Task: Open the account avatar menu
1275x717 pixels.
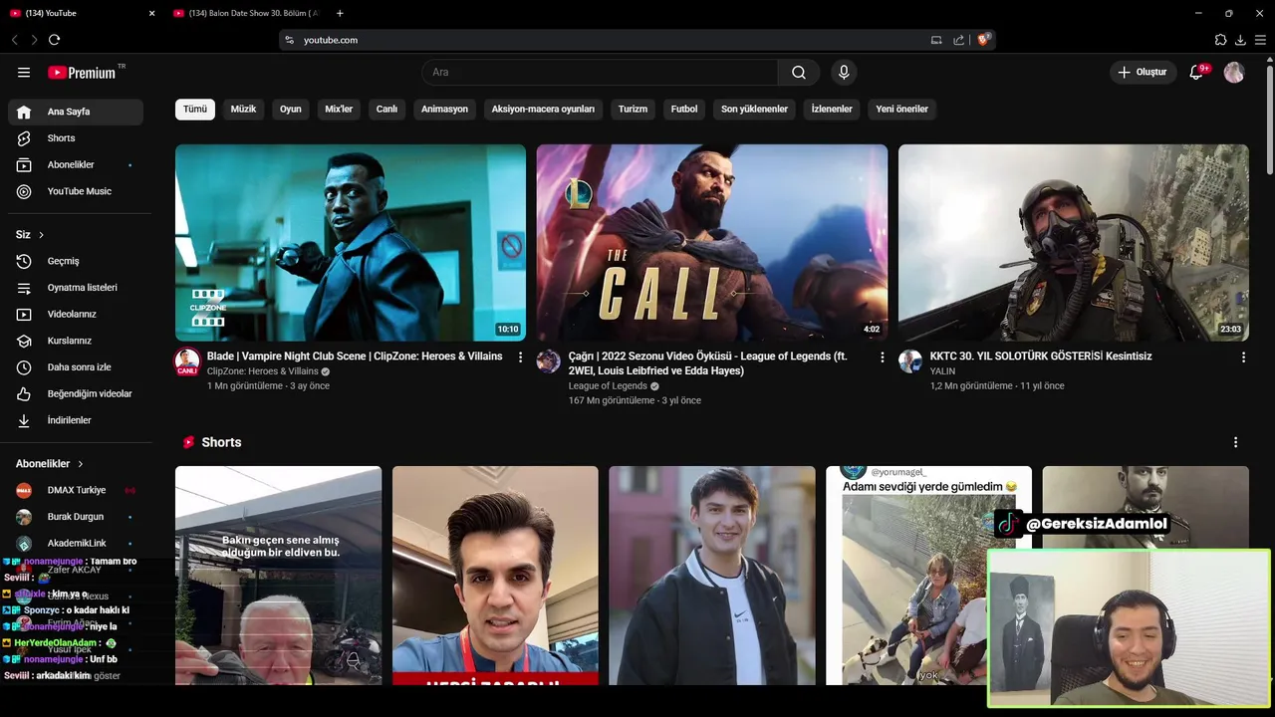Action: 1234,73
